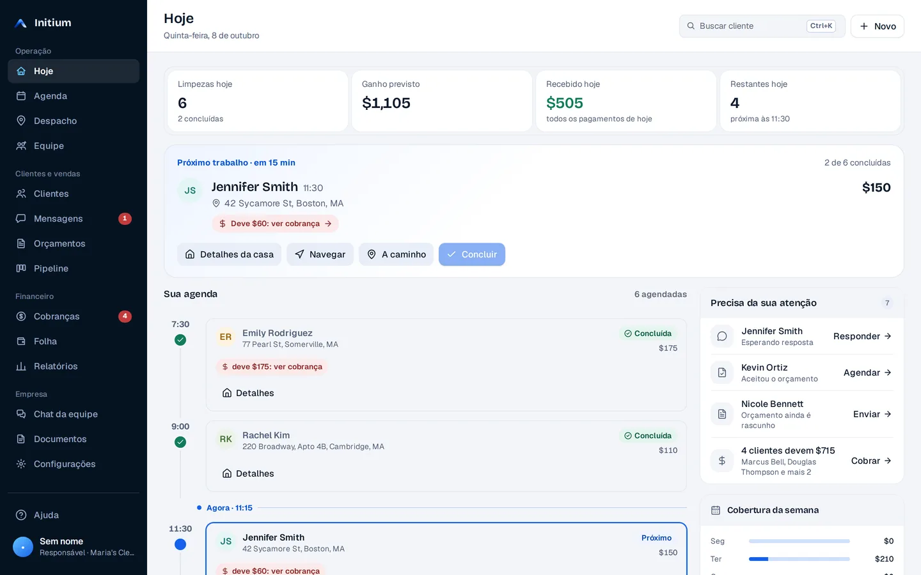Go to Cobranças in the sidebar
Viewport: 921px width, 575px height.
tap(74, 316)
